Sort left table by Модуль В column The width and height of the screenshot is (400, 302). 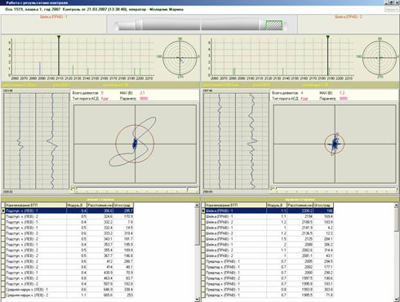click(x=77, y=205)
